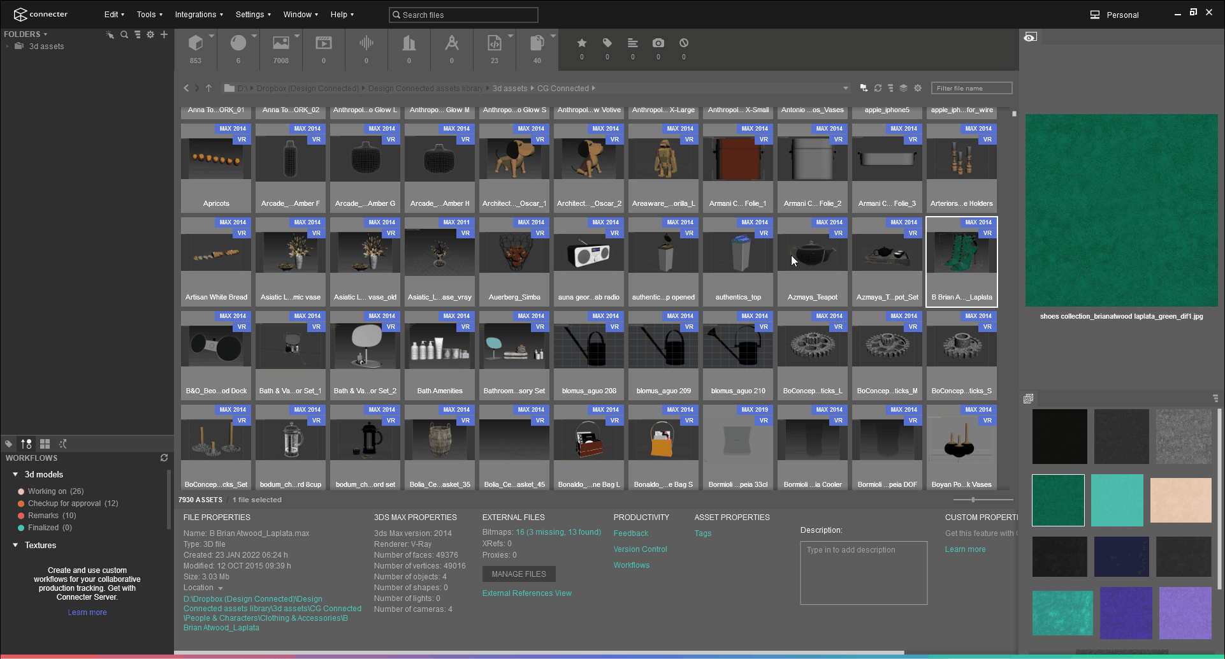Screen dimensions: 1225x659
Task: Collapse the Textures workflow group
Action: [15, 545]
